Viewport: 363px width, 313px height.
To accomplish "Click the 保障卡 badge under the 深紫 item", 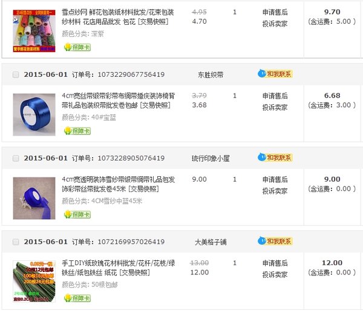I will coord(77,47).
